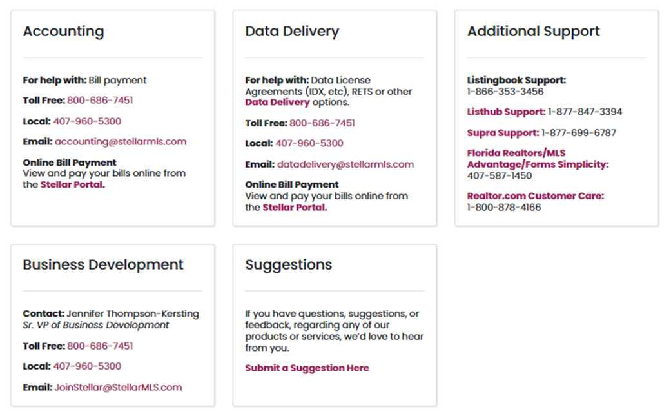
Task: Email accounting@stellarmls.com
Action: pos(121,142)
